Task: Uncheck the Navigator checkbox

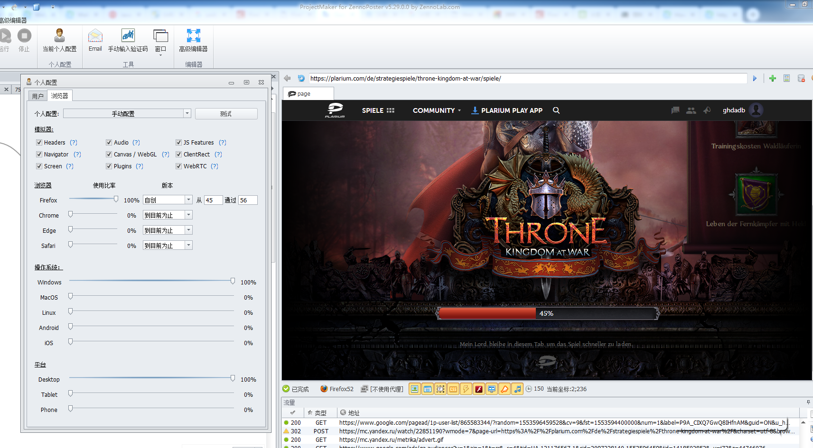Action: (39, 154)
